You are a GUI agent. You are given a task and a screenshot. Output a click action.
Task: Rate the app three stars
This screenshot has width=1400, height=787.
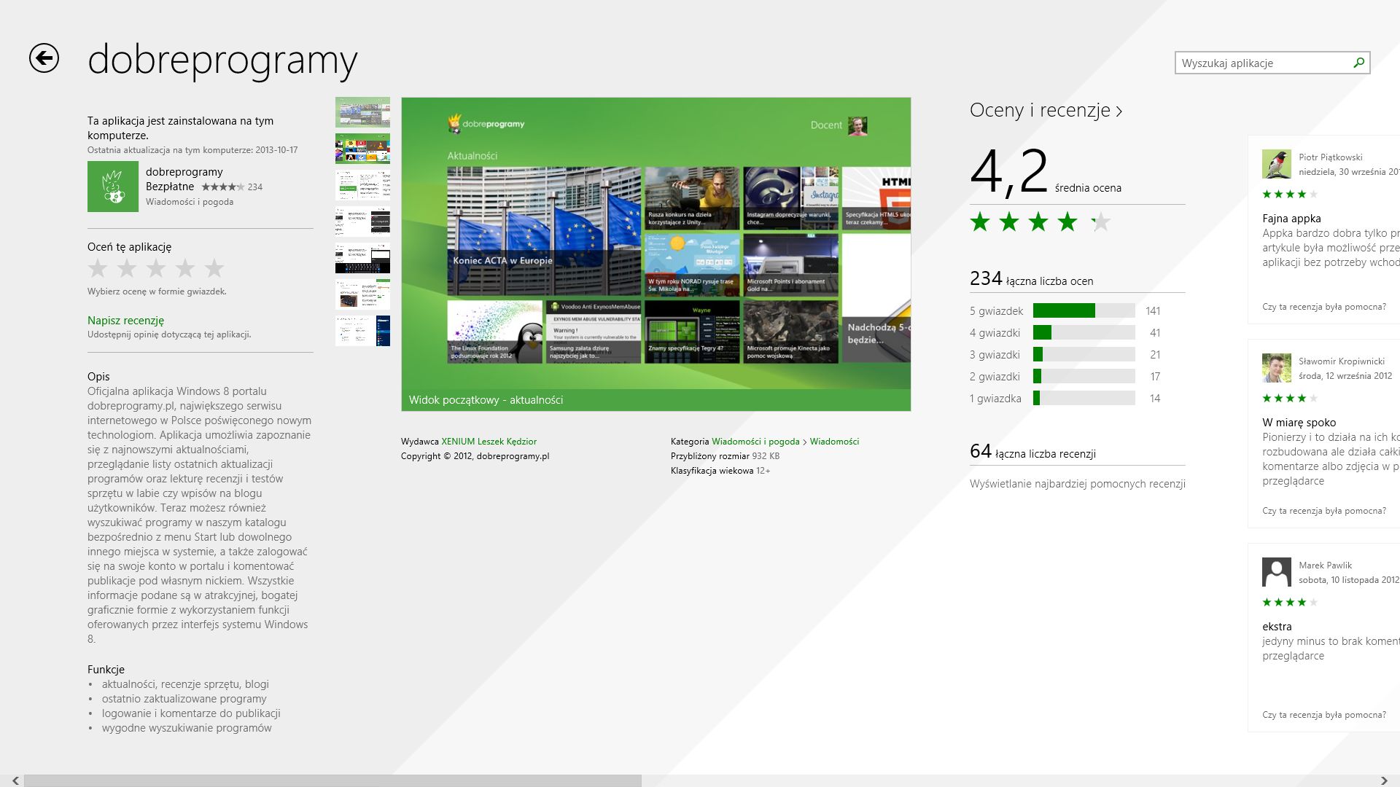tap(156, 268)
